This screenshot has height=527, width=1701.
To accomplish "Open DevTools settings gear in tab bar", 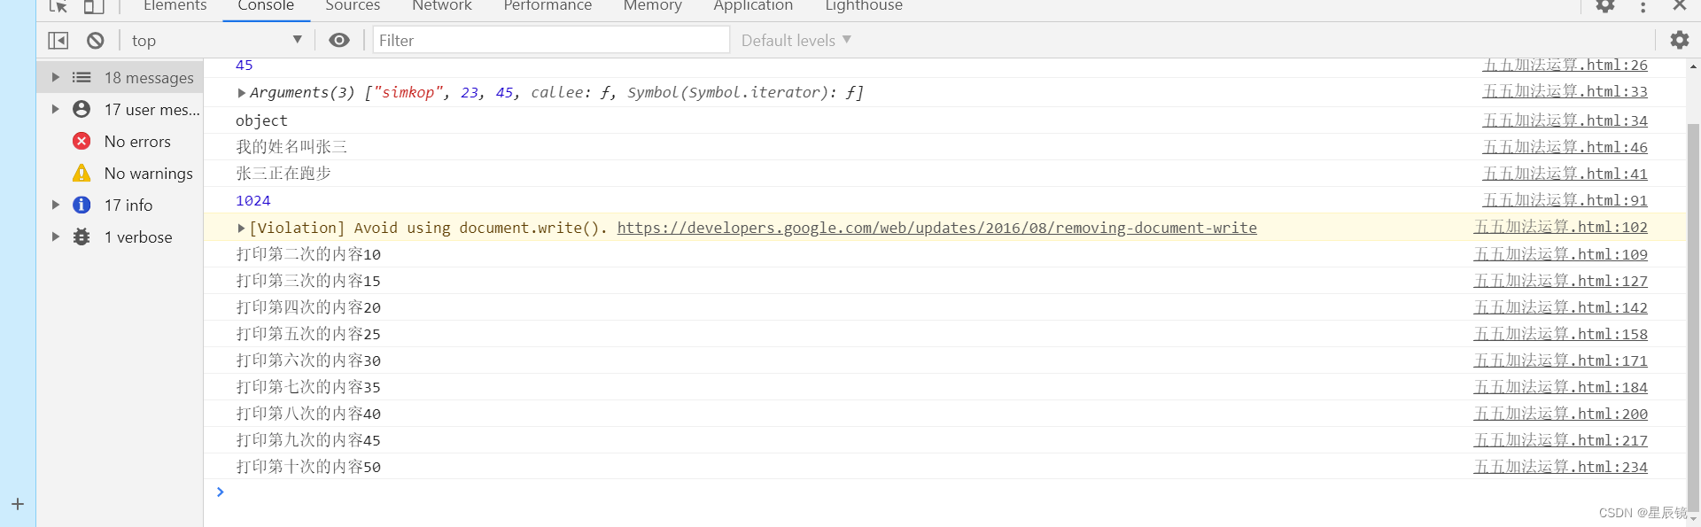I will [x=1605, y=6].
